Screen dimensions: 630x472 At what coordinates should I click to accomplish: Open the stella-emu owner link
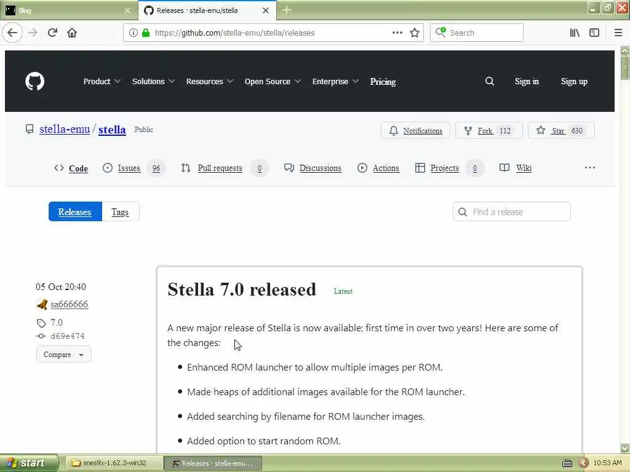[x=65, y=129]
